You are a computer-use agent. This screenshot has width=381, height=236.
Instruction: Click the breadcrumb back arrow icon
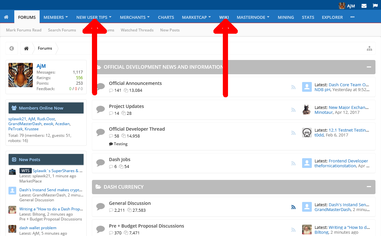tap(12, 48)
